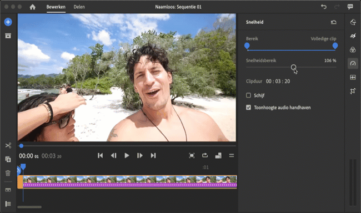This screenshot has width=361, height=213.
Task: Open the feedback chat bubble icon
Action: [350, 7]
